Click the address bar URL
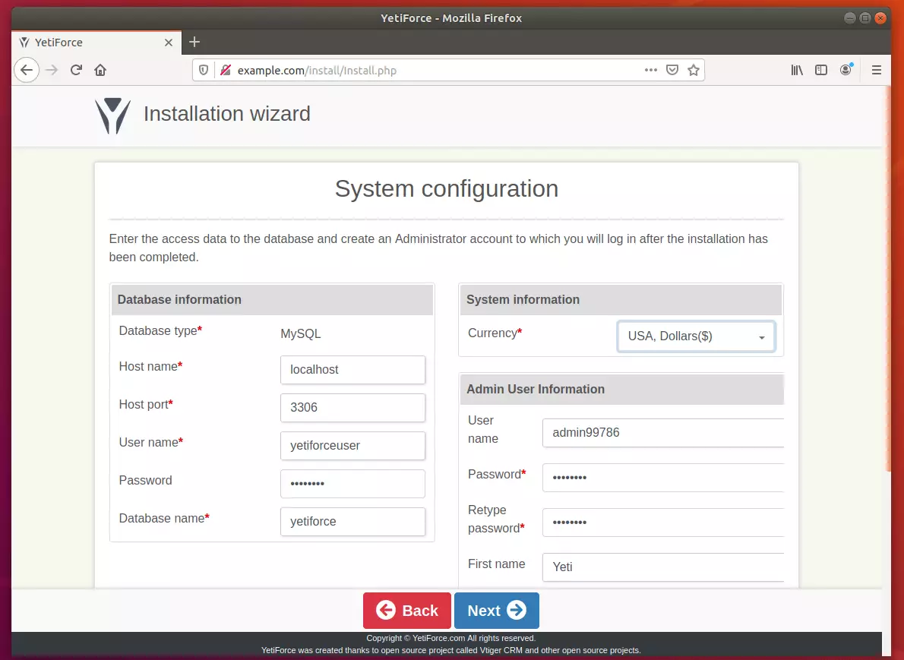The height and width of the screenshot is (660, 904). click(x=317, y=71)
